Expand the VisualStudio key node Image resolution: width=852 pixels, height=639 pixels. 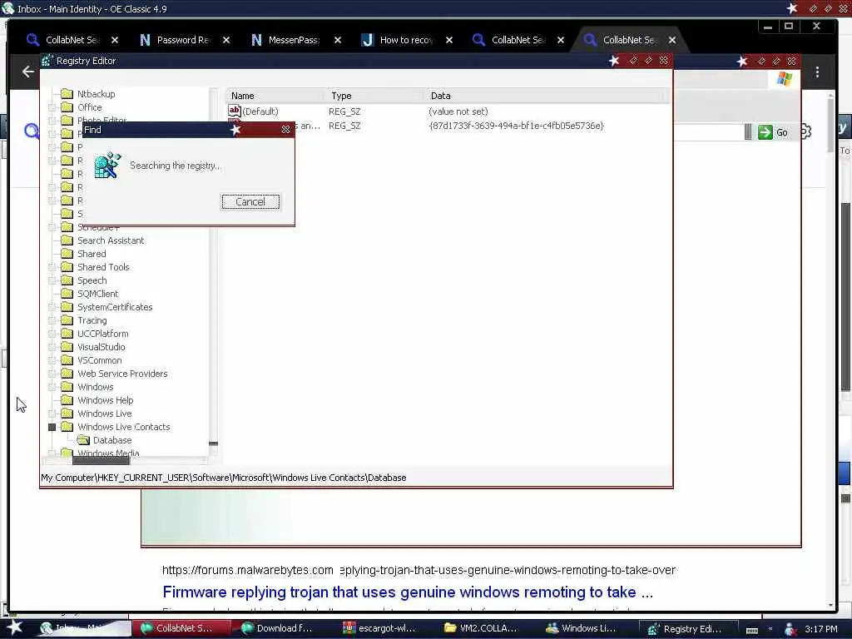click(52, 347)
